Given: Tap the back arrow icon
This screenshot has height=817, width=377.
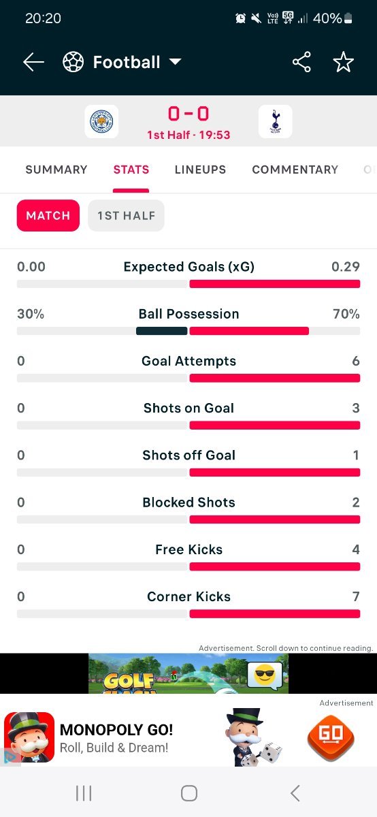Looking at the screenshot, I should [x=33, y=63].
